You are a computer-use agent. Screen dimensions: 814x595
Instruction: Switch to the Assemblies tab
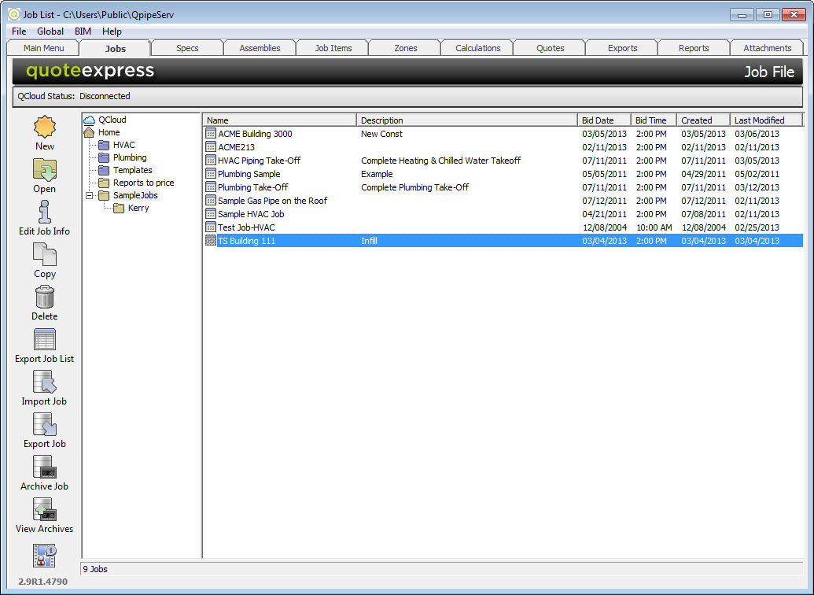click(260, 48)
